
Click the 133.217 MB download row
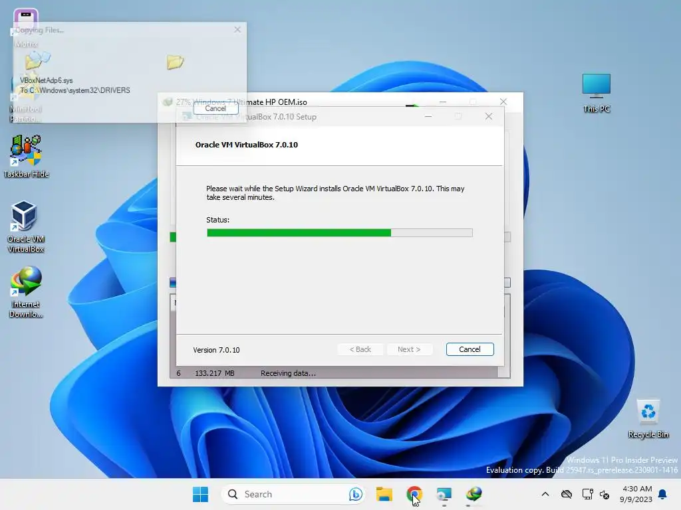tap(334, 373)
